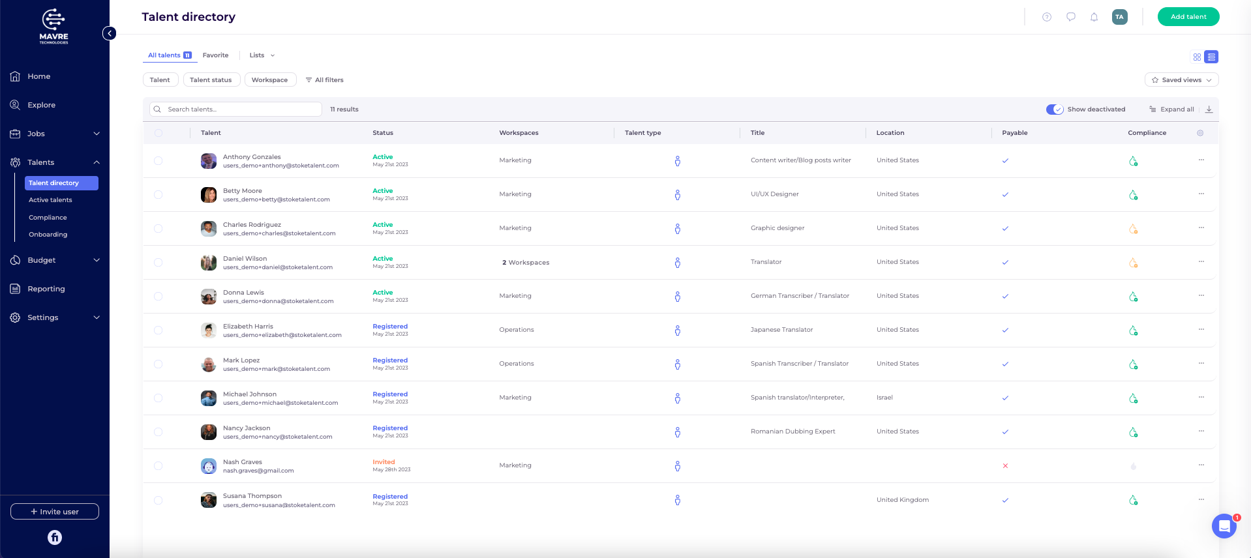This screenshot has width=1251, height=558.
Task: Focus the Search talents input field
Action: (235, 110)
